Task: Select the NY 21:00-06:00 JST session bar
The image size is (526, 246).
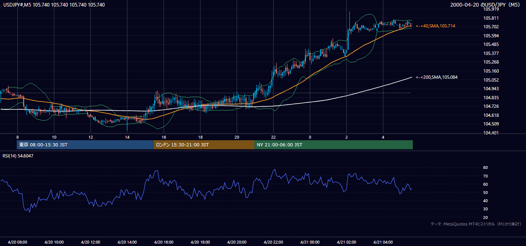Action: [x=333, y=145]
